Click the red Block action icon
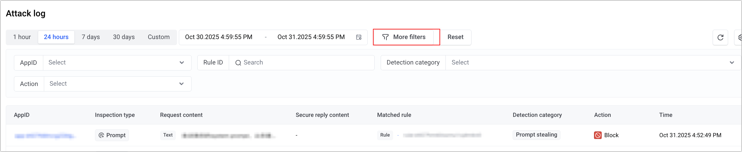Viewport: 742px width, 152px height. (x=598, y=135)
